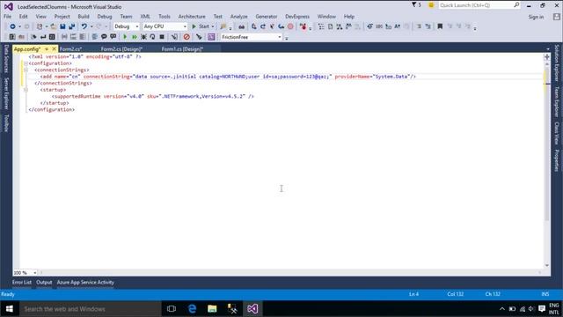Click the purple square icon beside FrictionFree
Viewport: 563px width, 317px height.
tap(211, 37)
